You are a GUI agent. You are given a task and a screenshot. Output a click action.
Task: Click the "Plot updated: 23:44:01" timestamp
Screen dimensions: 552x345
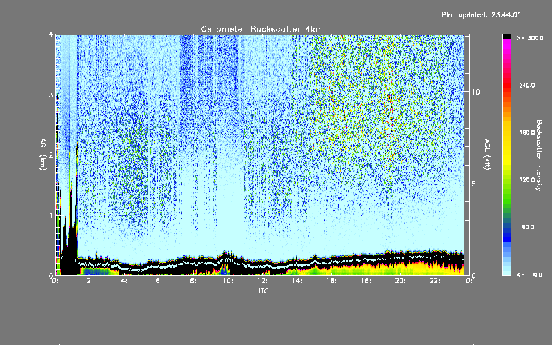pos(481,14)
